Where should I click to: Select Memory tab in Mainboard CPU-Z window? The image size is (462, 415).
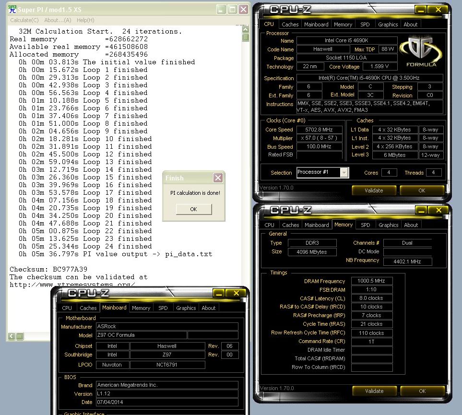tap(141, 308)
